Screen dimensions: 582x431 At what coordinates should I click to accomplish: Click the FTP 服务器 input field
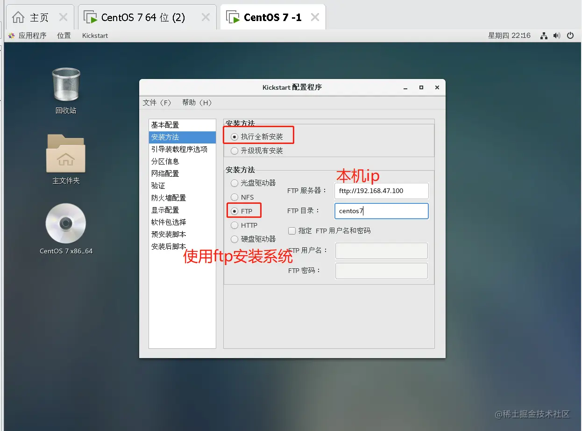(x=382, y=191)
